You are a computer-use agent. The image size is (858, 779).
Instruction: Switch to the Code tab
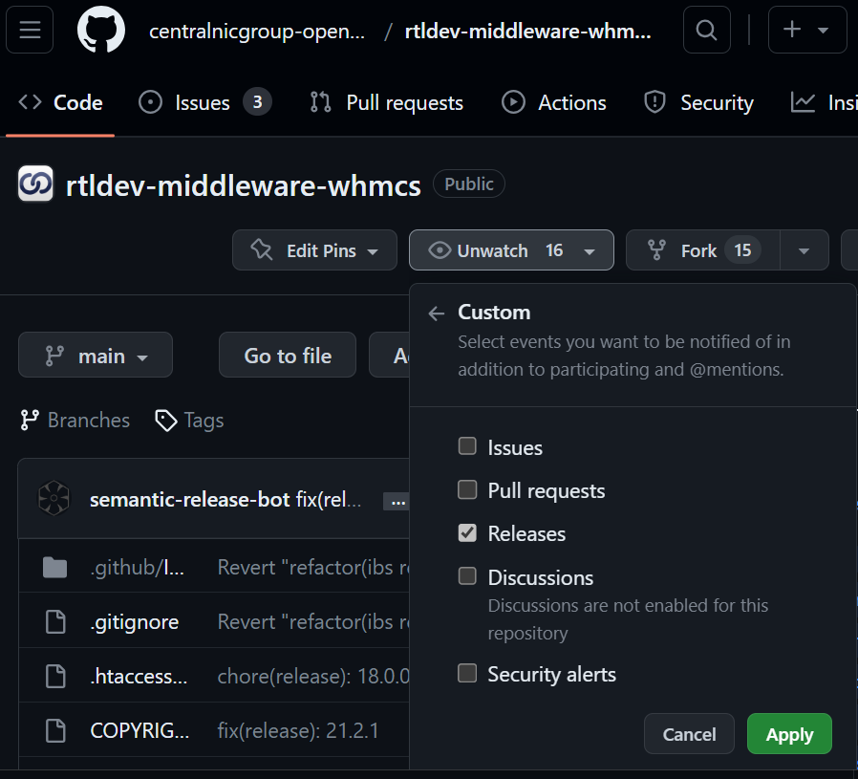pos(60,103)
